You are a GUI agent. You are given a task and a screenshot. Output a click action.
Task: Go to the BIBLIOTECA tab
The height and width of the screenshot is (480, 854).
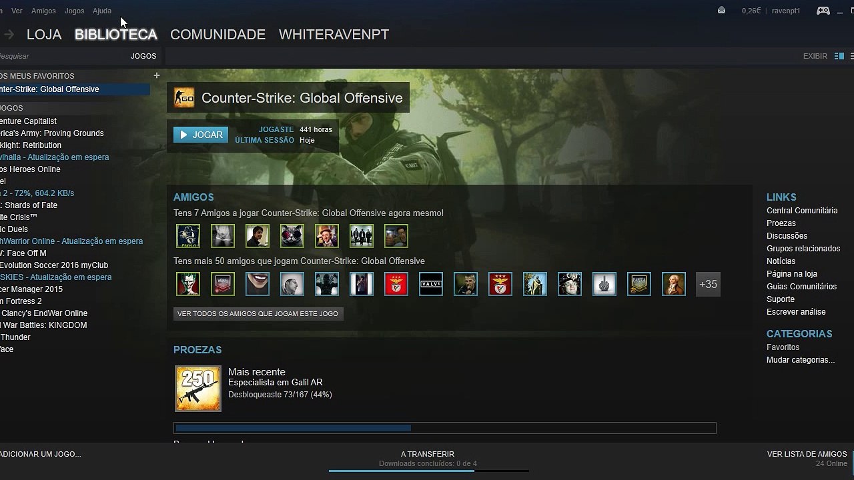click(x=116, y=35)
